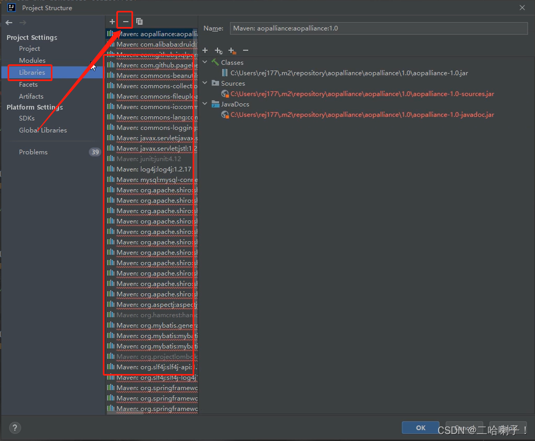This screenshot has height=441, width=535.
Task: View the Problems list
Action: point(33,152)
